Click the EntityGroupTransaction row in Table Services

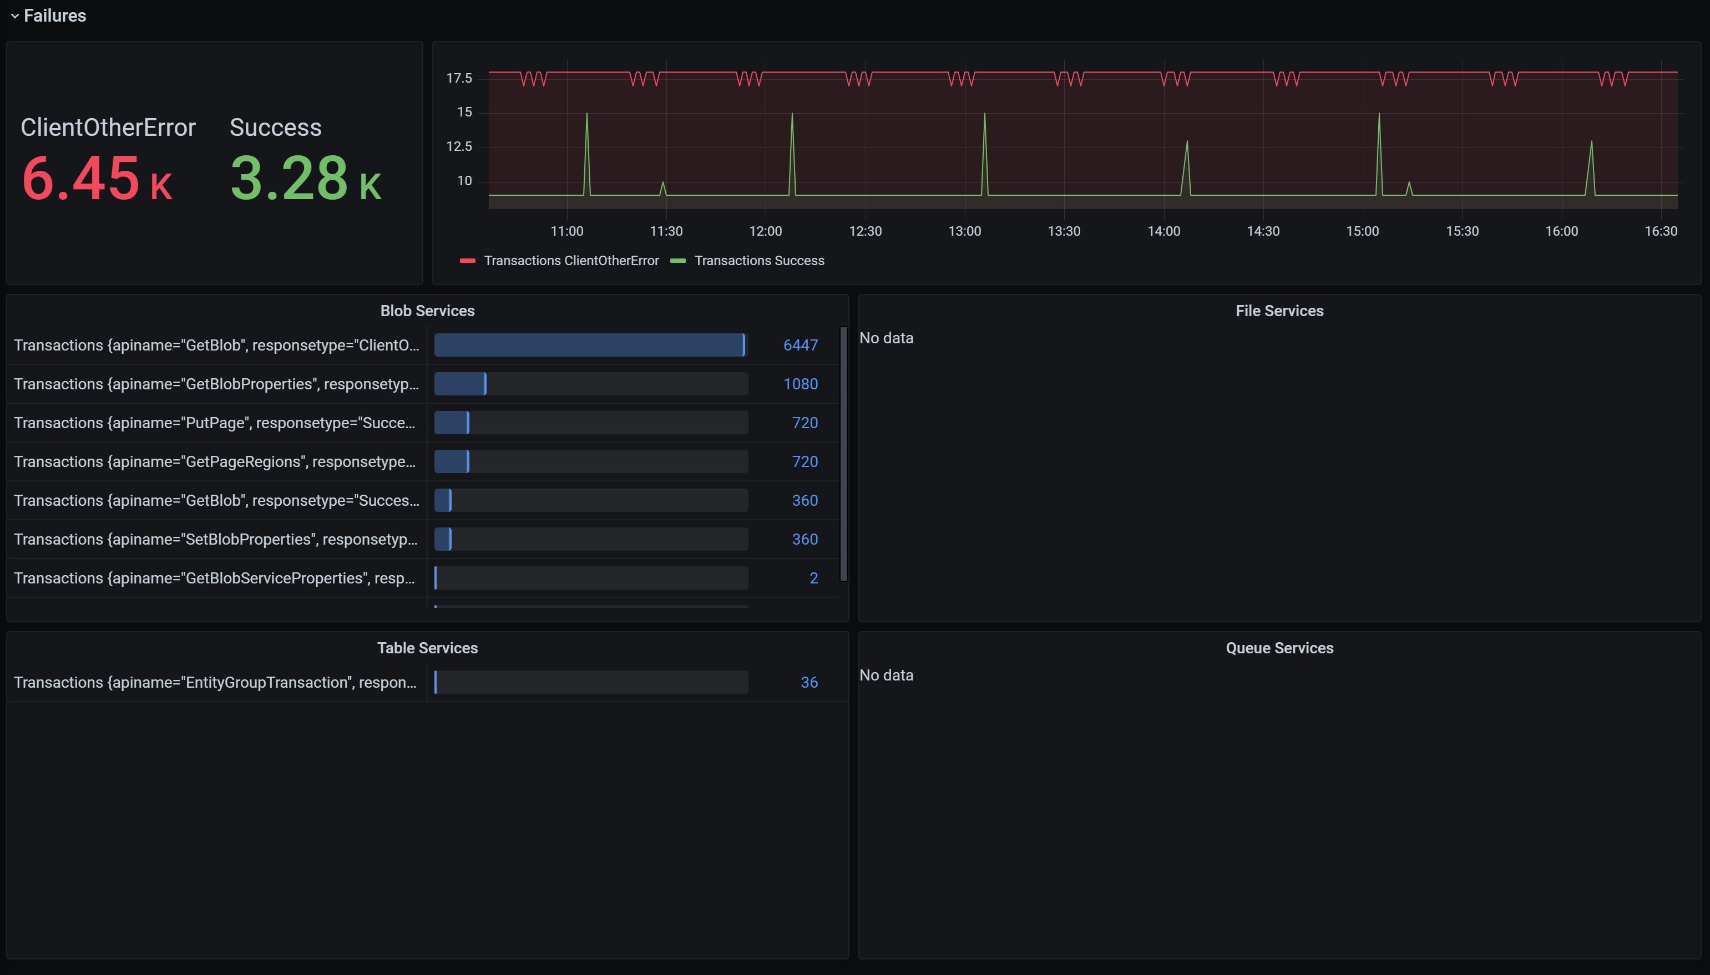214,682
